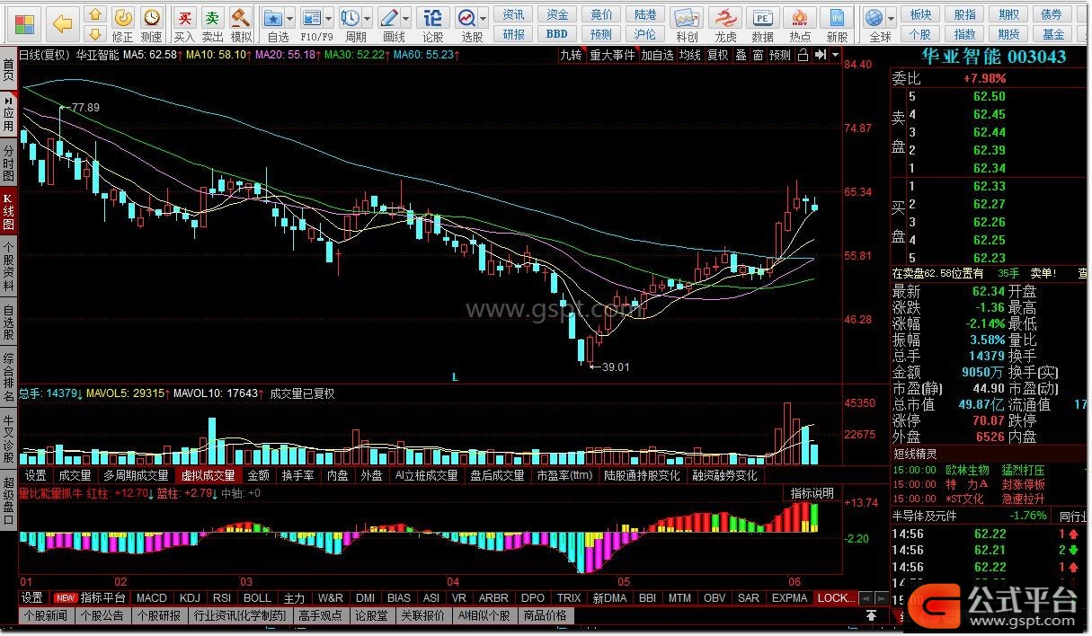Click the up arrow page icon
The image size is (1092, 636).
[95, 14]
